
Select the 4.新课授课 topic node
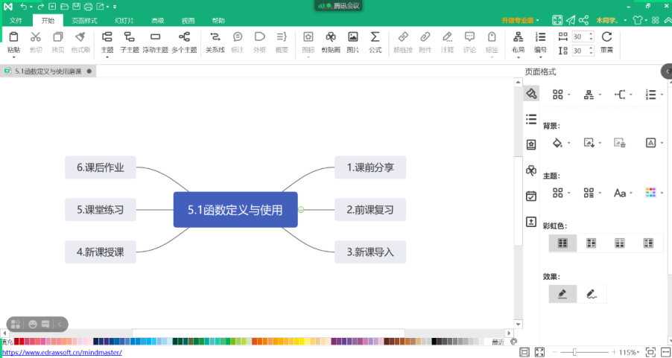click(101, 252)
